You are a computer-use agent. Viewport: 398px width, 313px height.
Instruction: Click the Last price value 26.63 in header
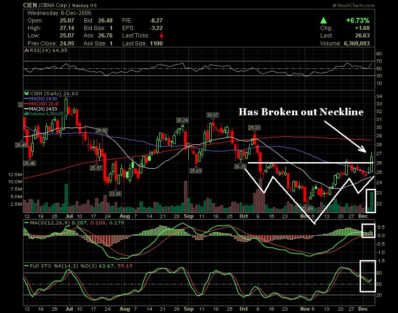pyautogui.click(x=362, y=36)
